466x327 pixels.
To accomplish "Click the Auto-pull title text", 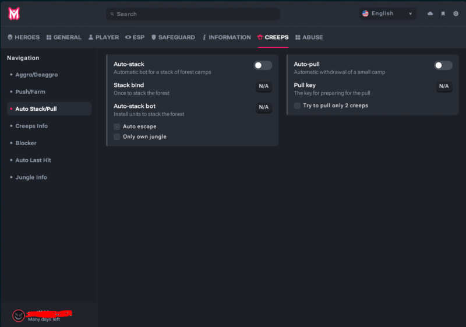I will [x=307, y=64].
